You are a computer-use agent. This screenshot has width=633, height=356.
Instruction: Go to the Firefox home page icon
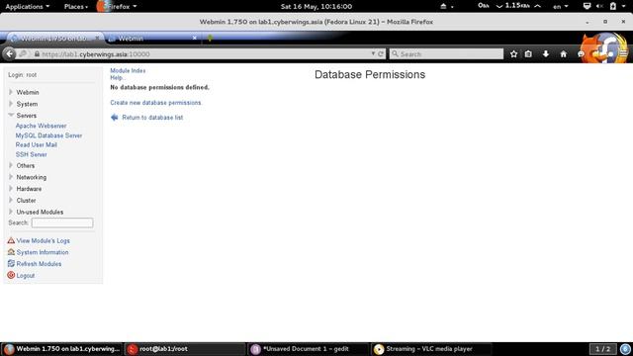(x=563, y=53)
